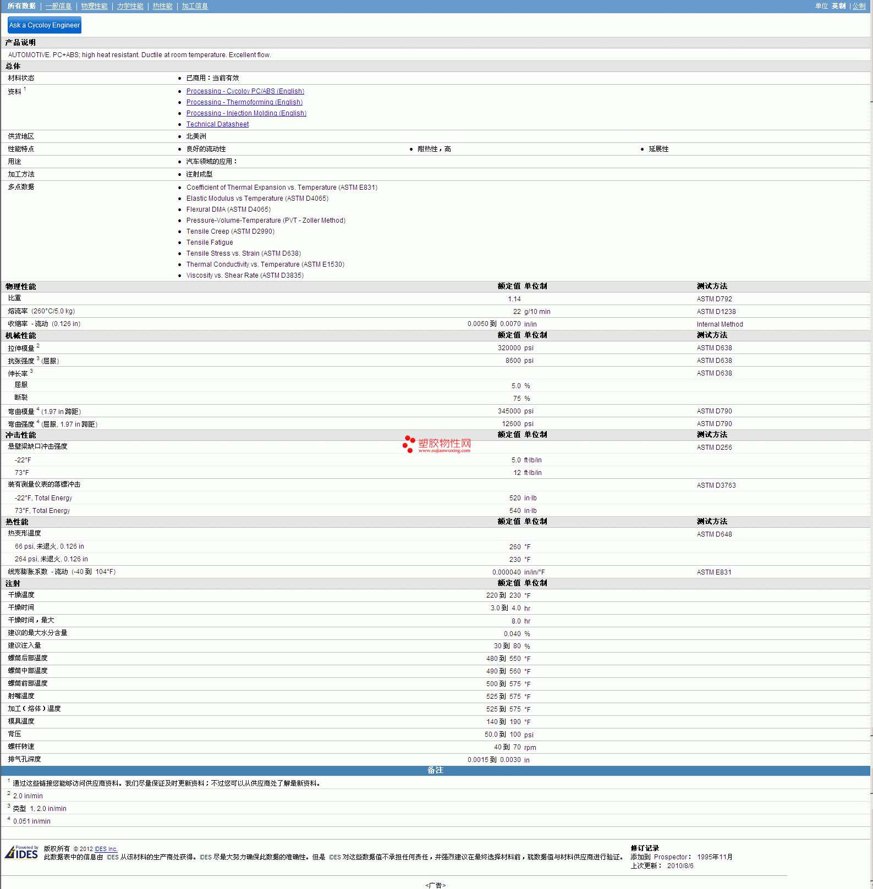Viewport: 873px width, 889px height.
Task: Switch to the 热性能 tab
Action: pos(162,6)
